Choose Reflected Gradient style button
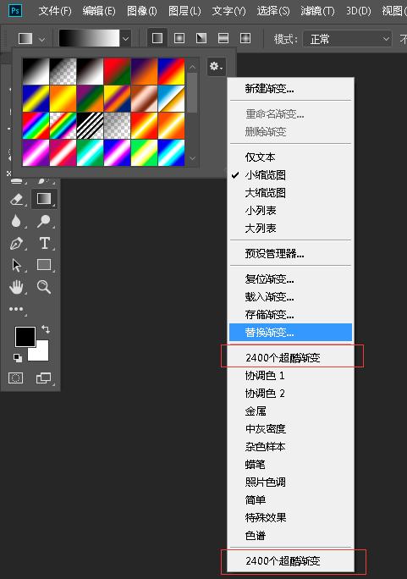 point(223,38)
